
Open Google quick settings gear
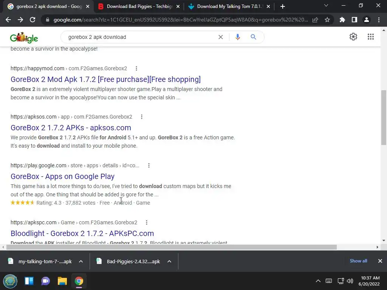tap(353, 37)
